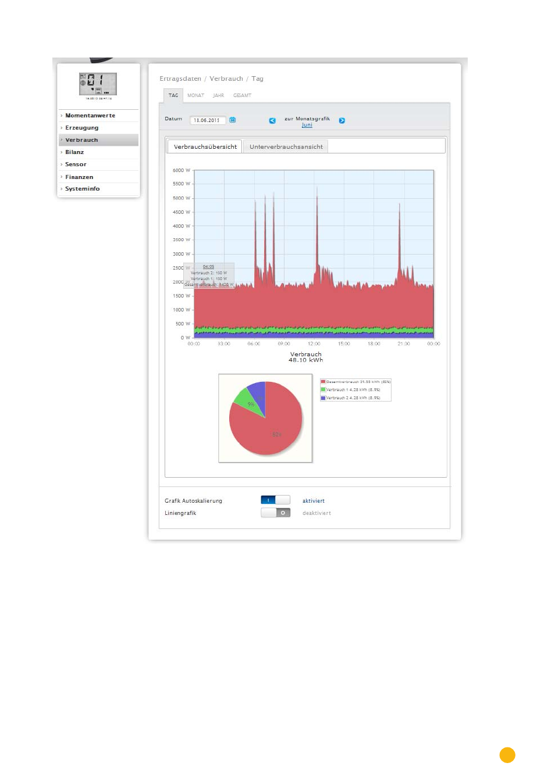Toggle Grafik Autoskalierung switch

tap(275, 500)
